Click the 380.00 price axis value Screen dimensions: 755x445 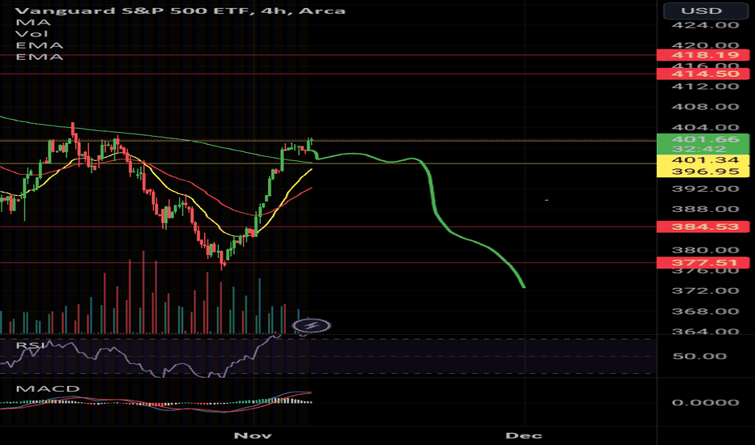[705, 250]
